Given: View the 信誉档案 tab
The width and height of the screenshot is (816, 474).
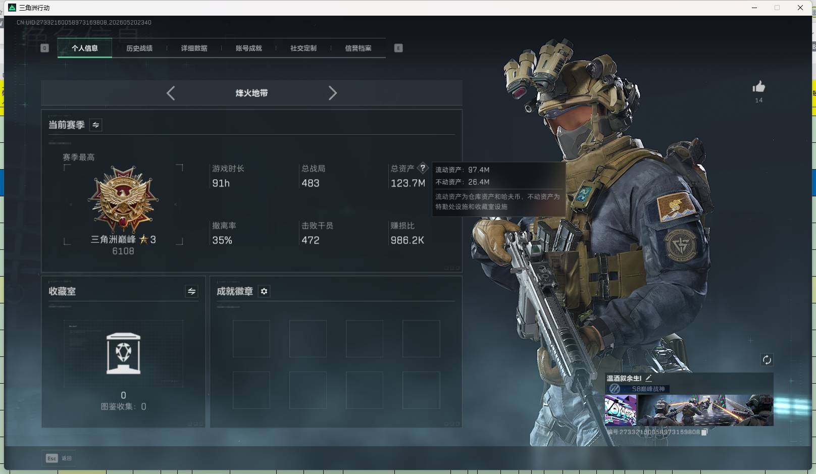Looking at the screenshot, I should click(x=358, y=48).
